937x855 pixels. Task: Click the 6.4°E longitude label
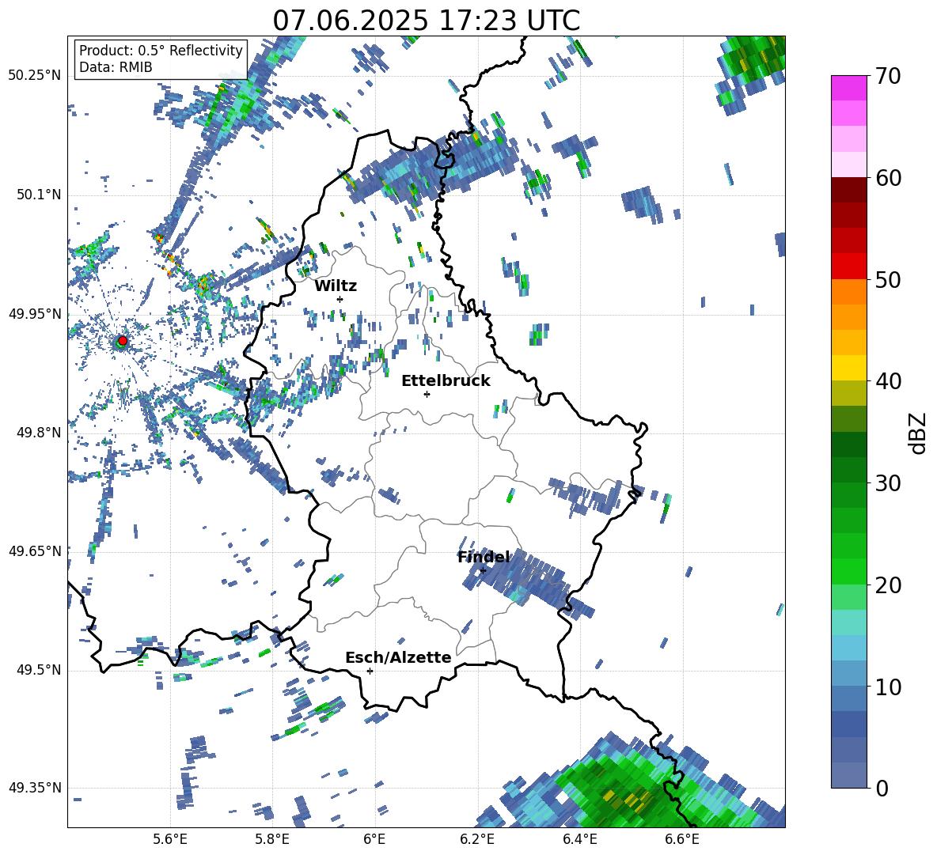pyautogui.click(x=579, y=839)
